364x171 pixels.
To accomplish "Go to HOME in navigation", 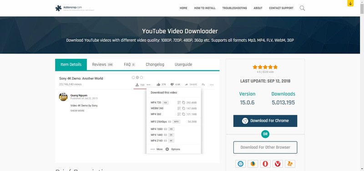I will pyautogui.click(x=183, y=8).
